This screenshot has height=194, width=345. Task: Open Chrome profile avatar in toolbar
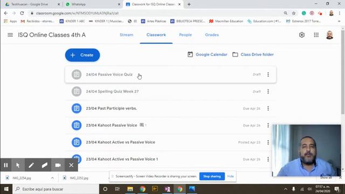332,13
